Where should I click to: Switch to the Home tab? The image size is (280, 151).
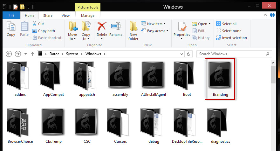click(x=30, y=16)
